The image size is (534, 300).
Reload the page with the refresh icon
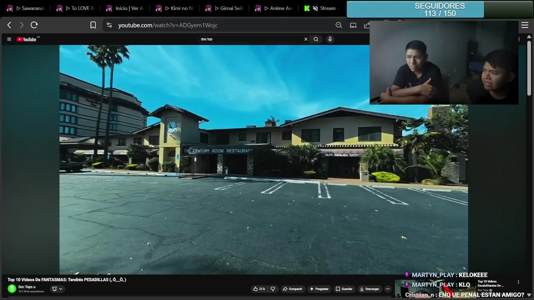(34, 25)
